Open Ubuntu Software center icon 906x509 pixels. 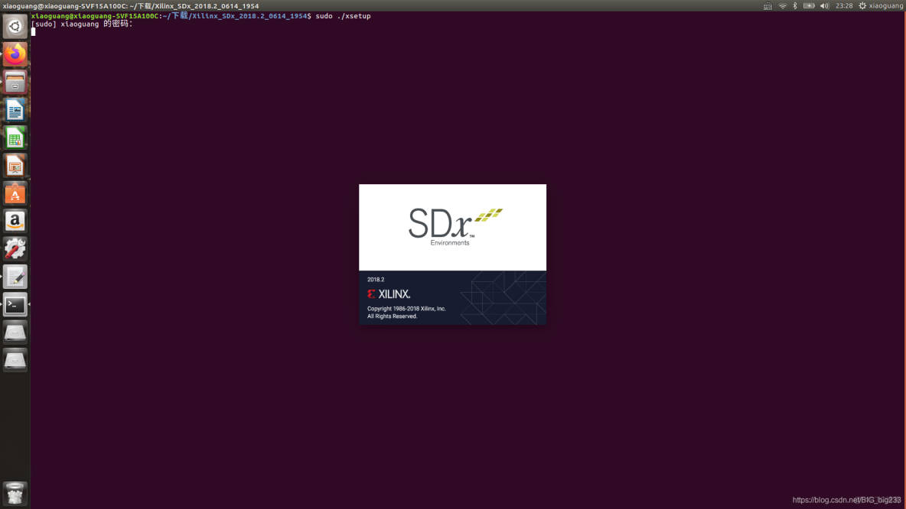point(15,193)
